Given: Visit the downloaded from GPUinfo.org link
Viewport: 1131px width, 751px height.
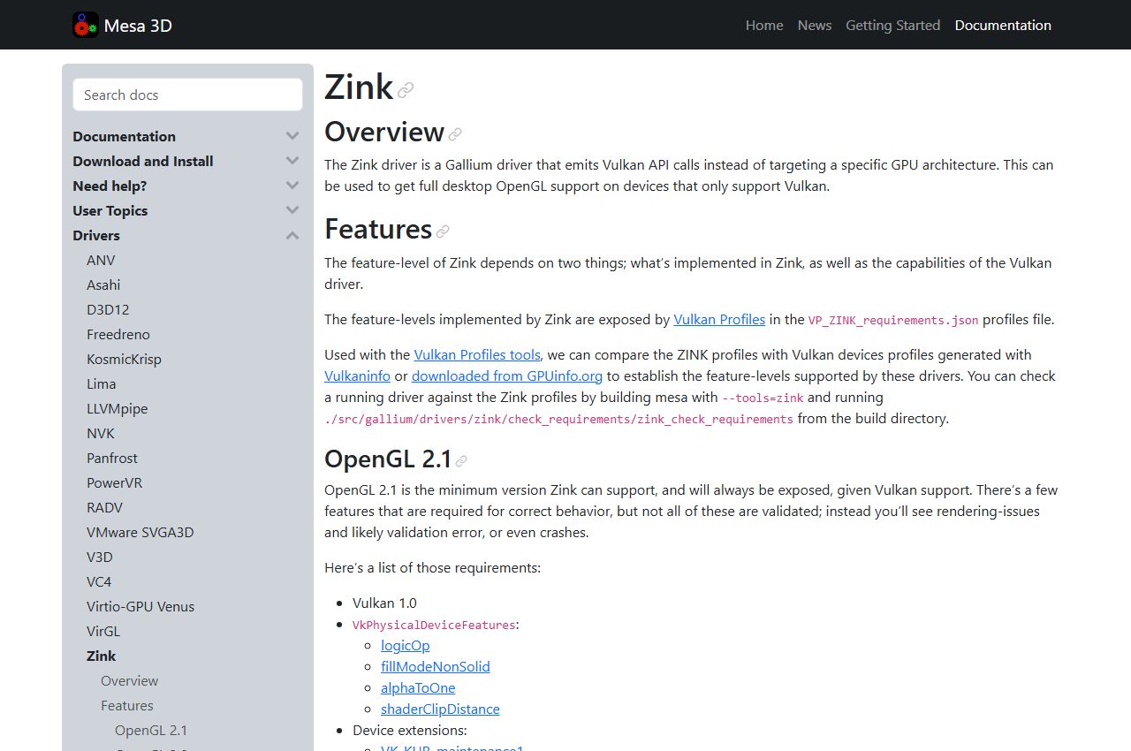Looking at the screenshot, I should click(507, 375).
